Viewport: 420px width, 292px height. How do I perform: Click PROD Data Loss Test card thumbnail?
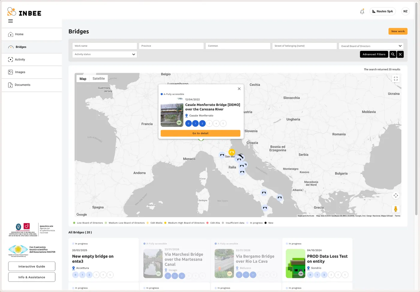(295, 264)
